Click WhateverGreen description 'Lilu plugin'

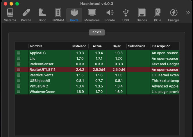pyautogui.click(x=165, y=92)
